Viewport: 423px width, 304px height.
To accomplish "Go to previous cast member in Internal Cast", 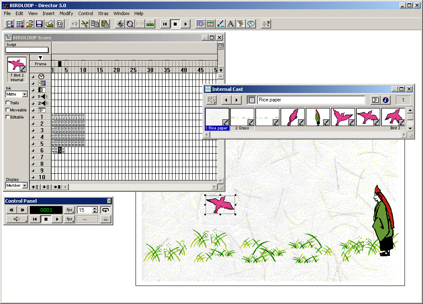I will (x=226, y=100).
